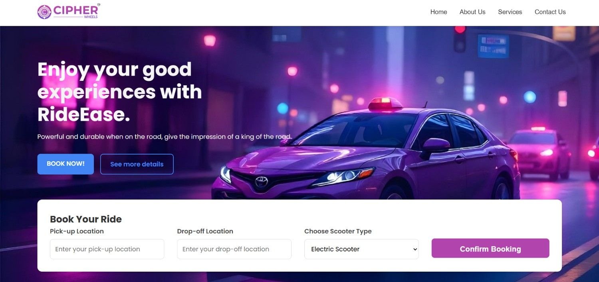Click the BOOK NOW! button
Viewport: 599px width, 282px height.
pos(65,164)
